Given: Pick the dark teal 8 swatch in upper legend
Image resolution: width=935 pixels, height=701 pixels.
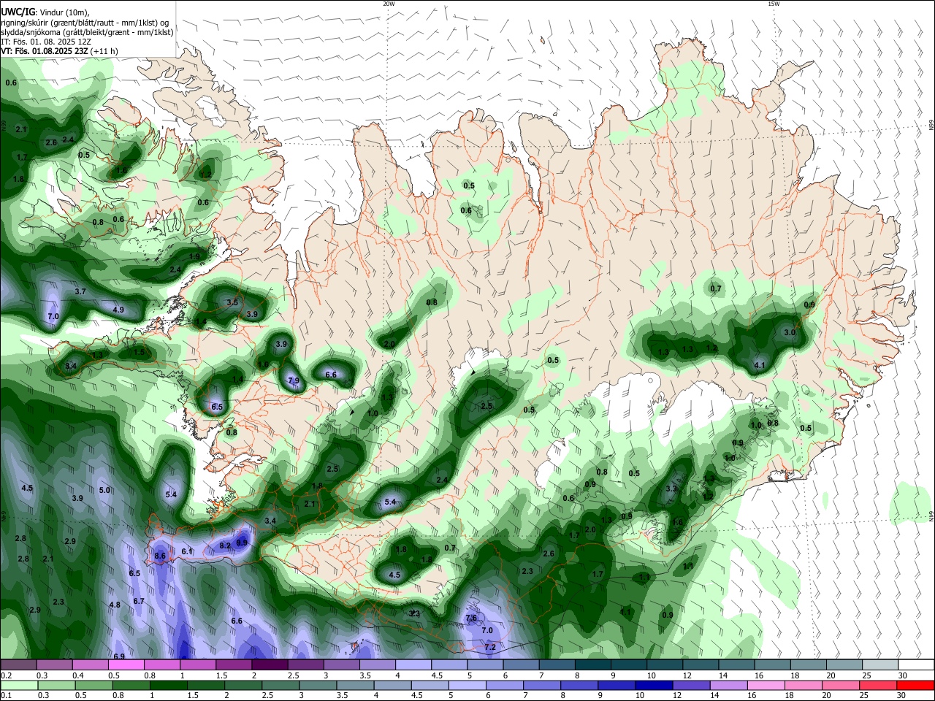Looking at the screenshot, I should pos(593,664).
